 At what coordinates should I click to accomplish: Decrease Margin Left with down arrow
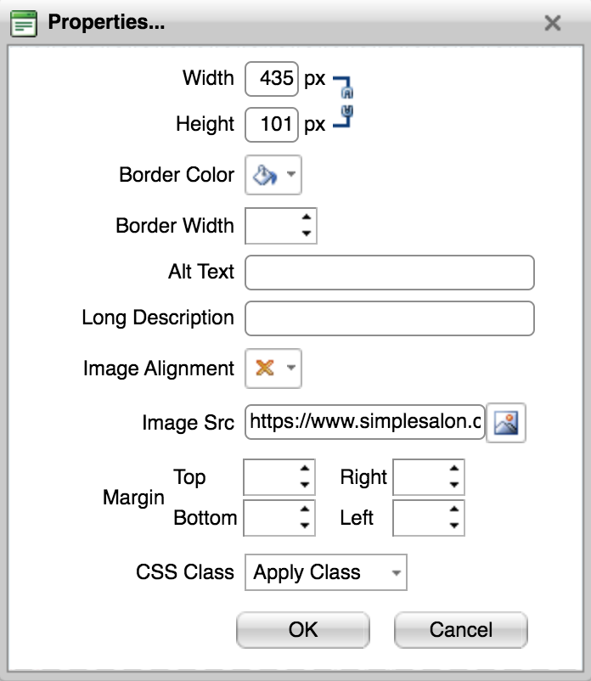454,526
